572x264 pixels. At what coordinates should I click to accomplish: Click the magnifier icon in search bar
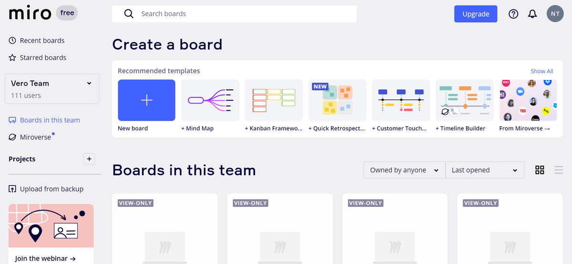pos(129,14)
